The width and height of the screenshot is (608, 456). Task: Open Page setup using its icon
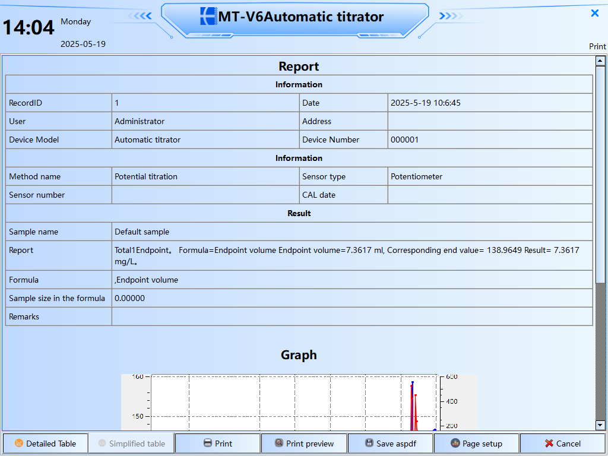(x=455, y=444)
